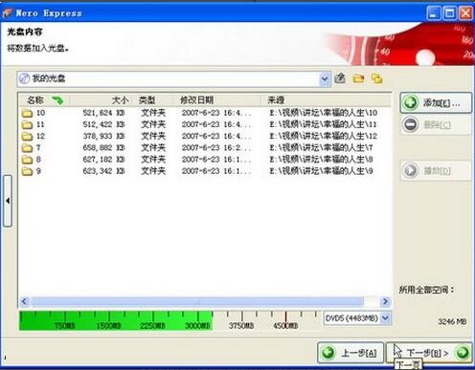This screenshot has width=475, height=370.
Task: Expand the side panel with the left arrow tab
Action: [8, 201]
